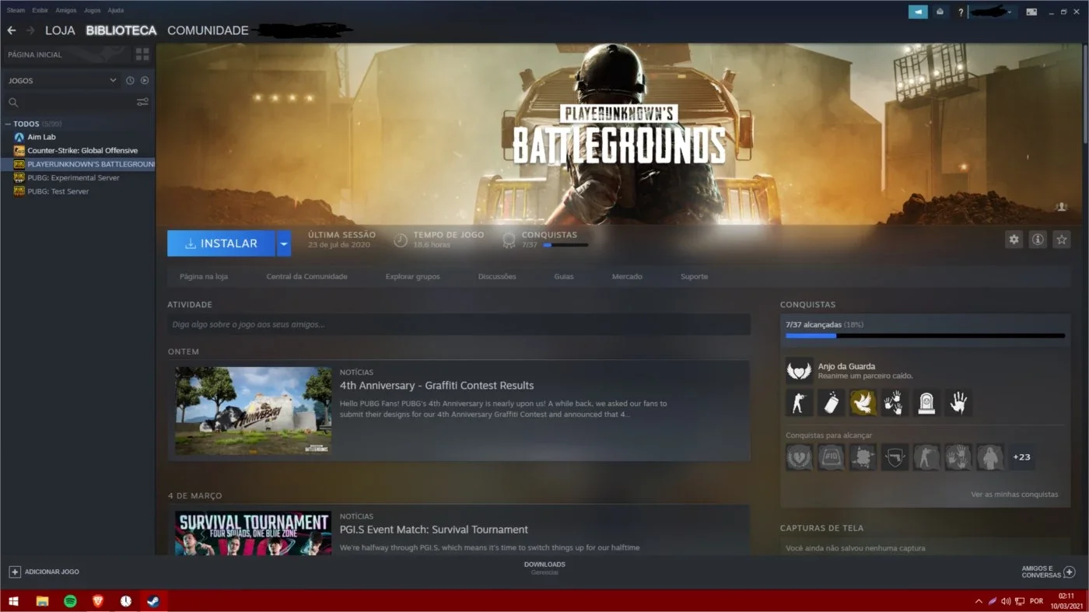
Task: Open Página na loja link
Action: coord(204,277)
